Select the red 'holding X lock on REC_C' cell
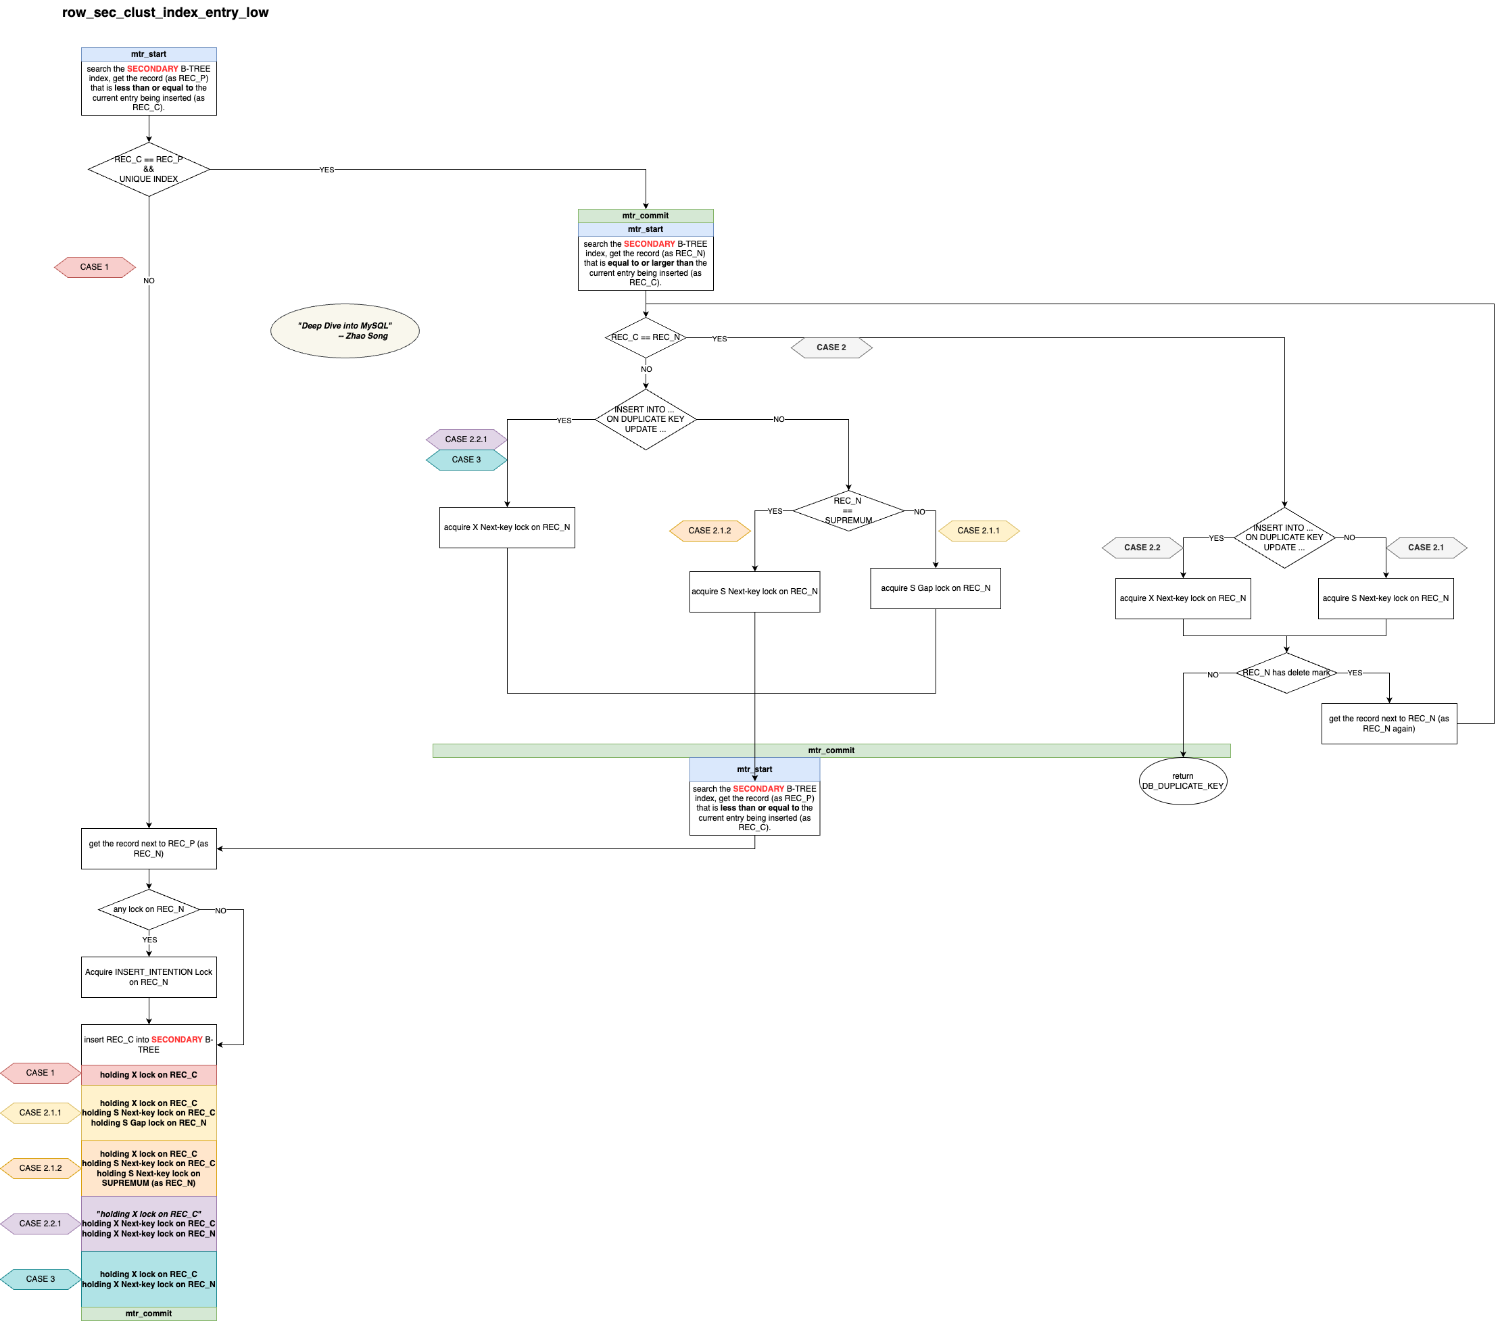This screenshot has height=1321, width=1500. coord(149,1075)
